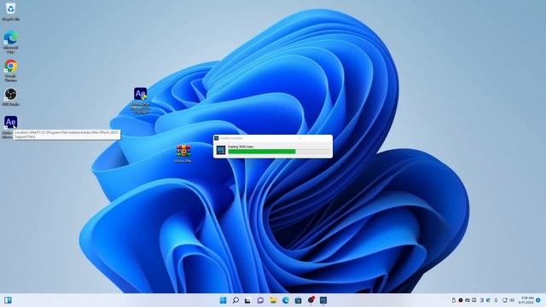Open the Widgets panel at taskbar left
Screen dimensions: 546x307
pos(8,300)
